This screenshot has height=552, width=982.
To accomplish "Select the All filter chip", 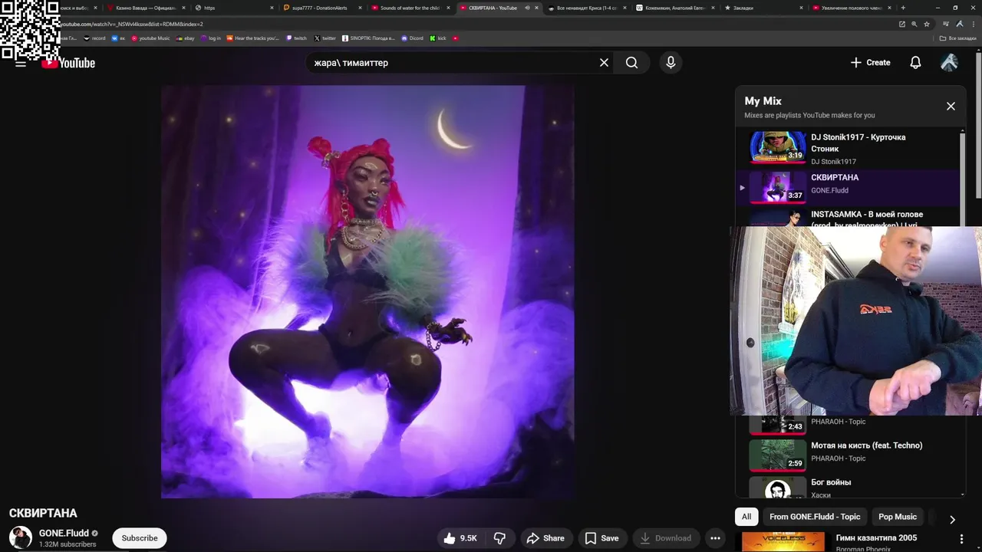I will click(x=746, y=517).
